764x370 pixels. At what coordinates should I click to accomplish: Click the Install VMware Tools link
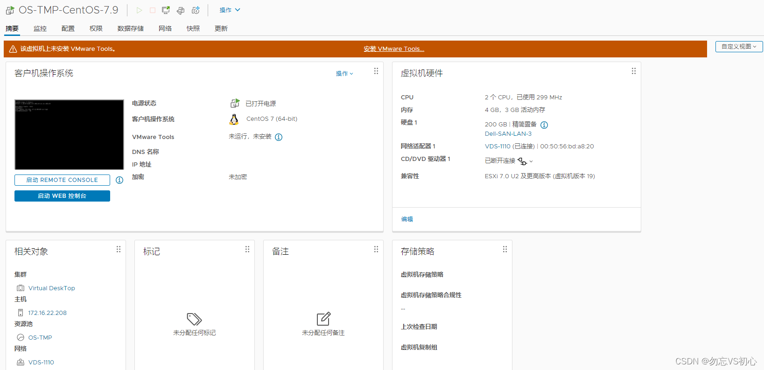pos(394,49)
